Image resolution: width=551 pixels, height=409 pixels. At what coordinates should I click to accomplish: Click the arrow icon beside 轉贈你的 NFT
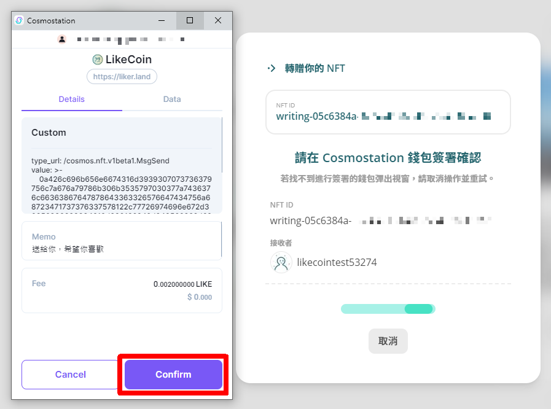(x=272, y=68)
